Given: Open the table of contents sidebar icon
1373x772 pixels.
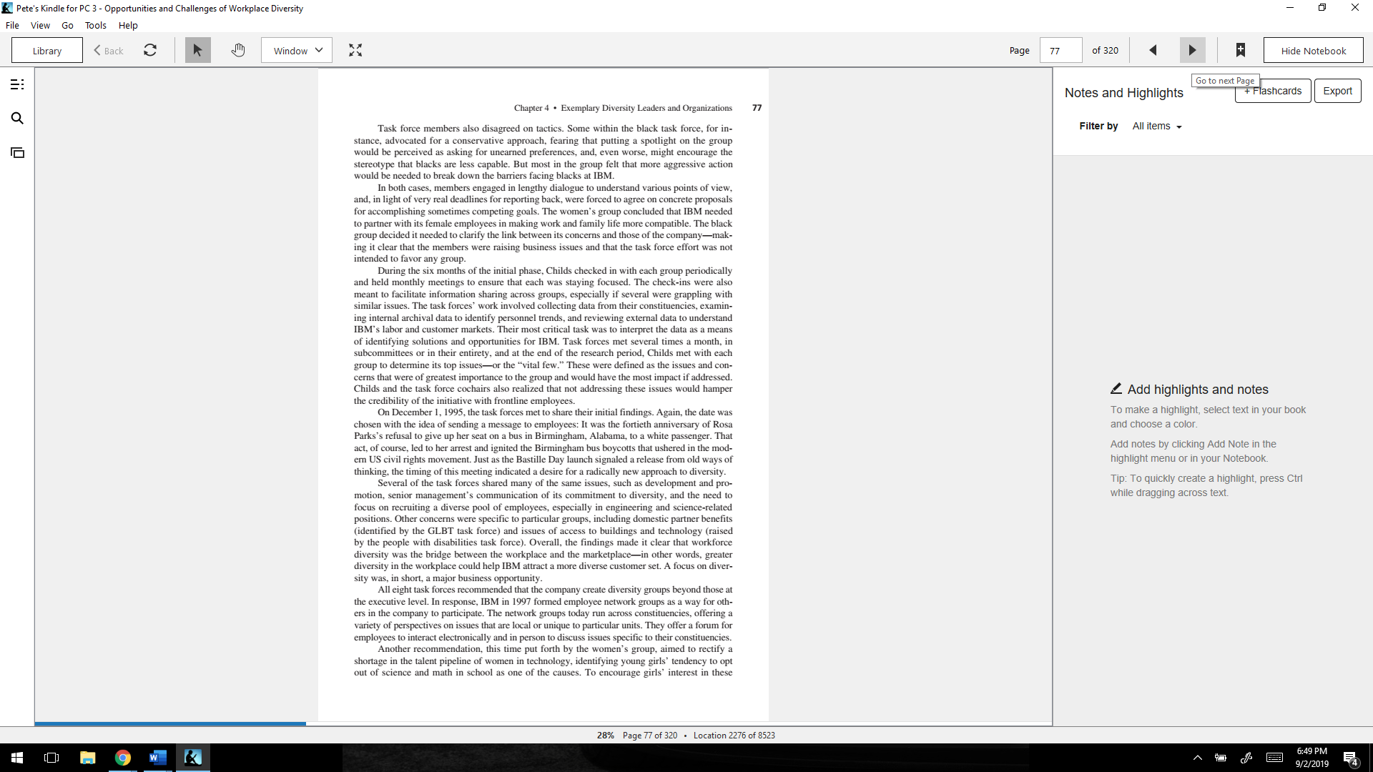Looking at the screenshot, I should pos(18,84).
